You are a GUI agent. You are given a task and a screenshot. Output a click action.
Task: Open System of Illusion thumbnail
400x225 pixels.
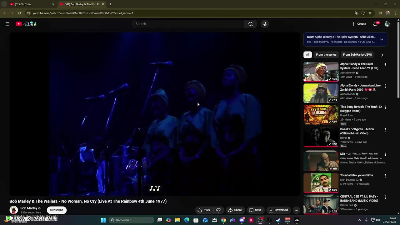(321, 114)
